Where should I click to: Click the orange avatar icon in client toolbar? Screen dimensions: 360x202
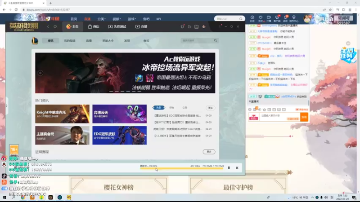(204, 26)
